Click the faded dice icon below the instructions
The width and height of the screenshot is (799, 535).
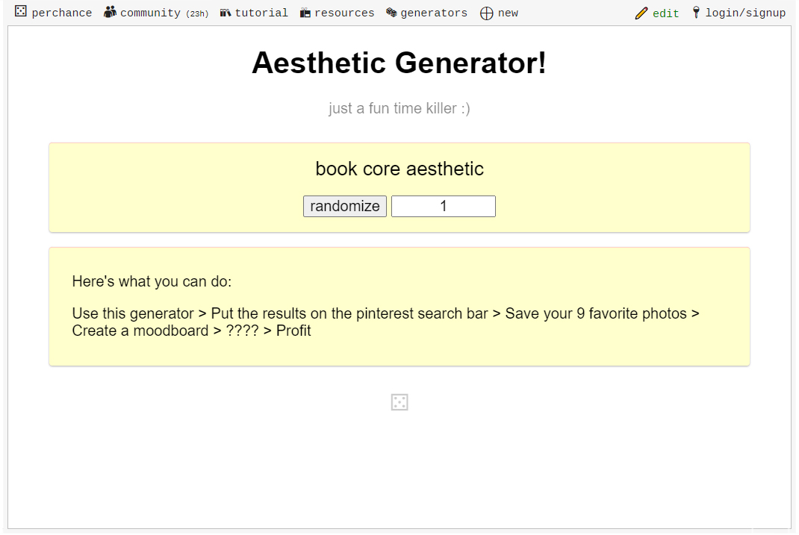pos(399,403)
